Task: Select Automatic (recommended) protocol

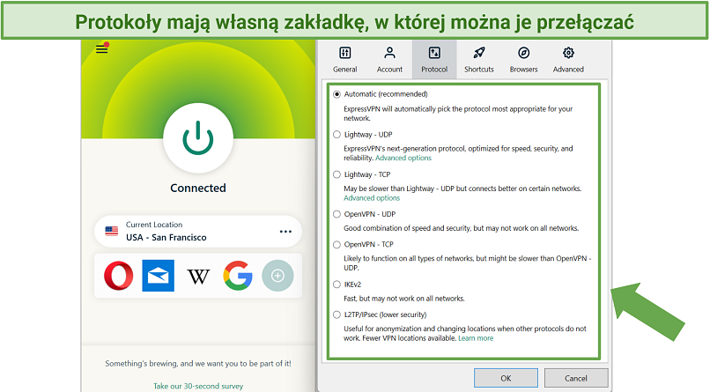Action: (337, 94)
